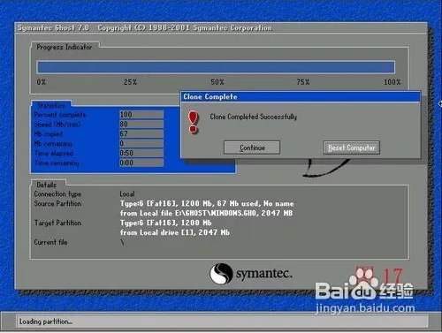Select the Time remaining value field
442x333 pixels.
click(x=141, y=163)
